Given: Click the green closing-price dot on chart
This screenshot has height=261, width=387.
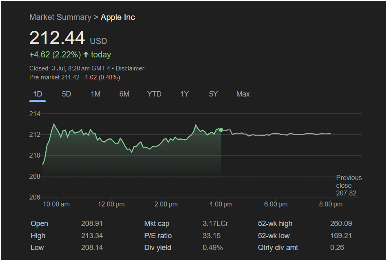Looking at the screenshot, I should (221, 130).
